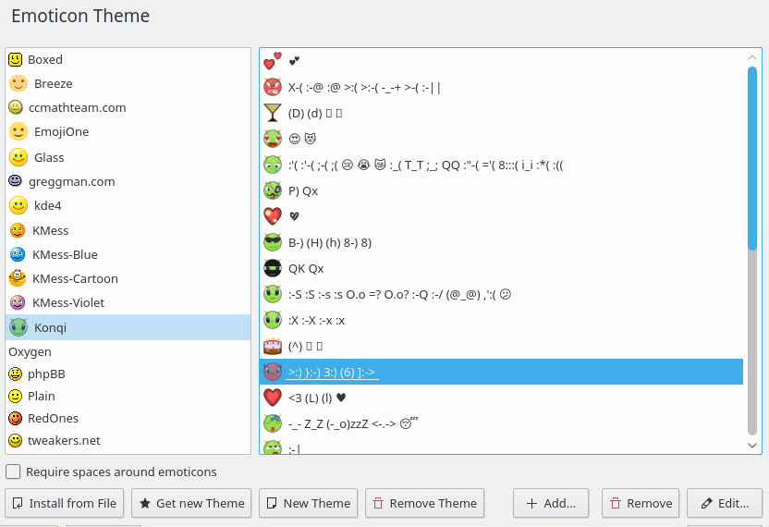Choose the EmojiOne theme from list
Viewport: 769px width, 527px height.
(x=61, y=131)
